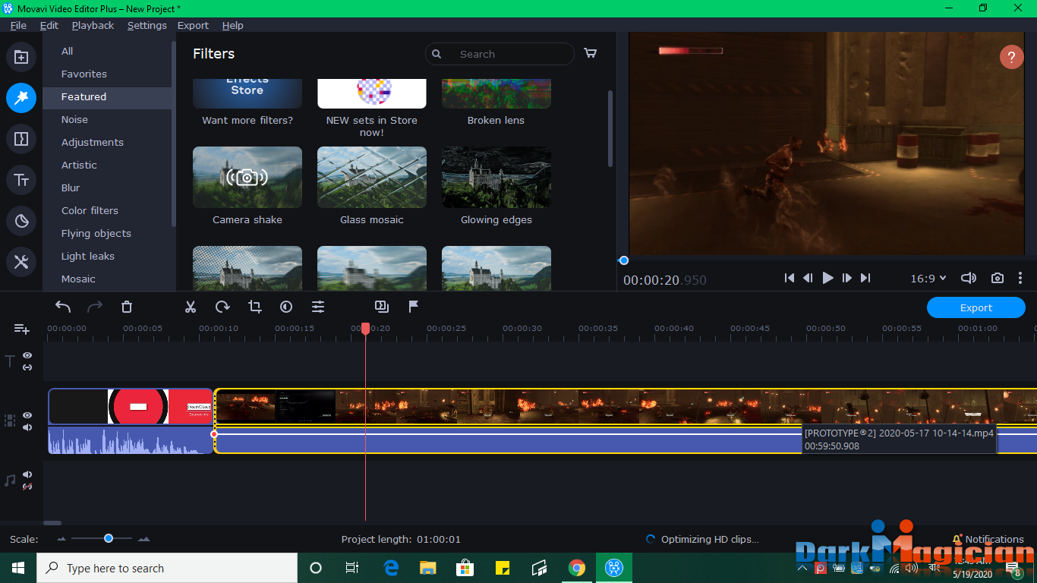The image size is (1037, 583).
Task: Open the 16:9 aspect ratio dropdown
Action: [928, 279]
